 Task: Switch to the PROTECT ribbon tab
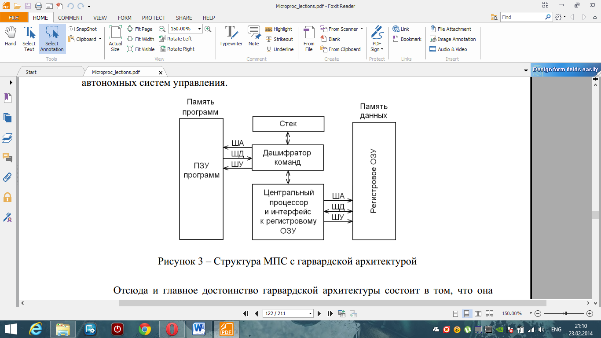pos(154,18)
